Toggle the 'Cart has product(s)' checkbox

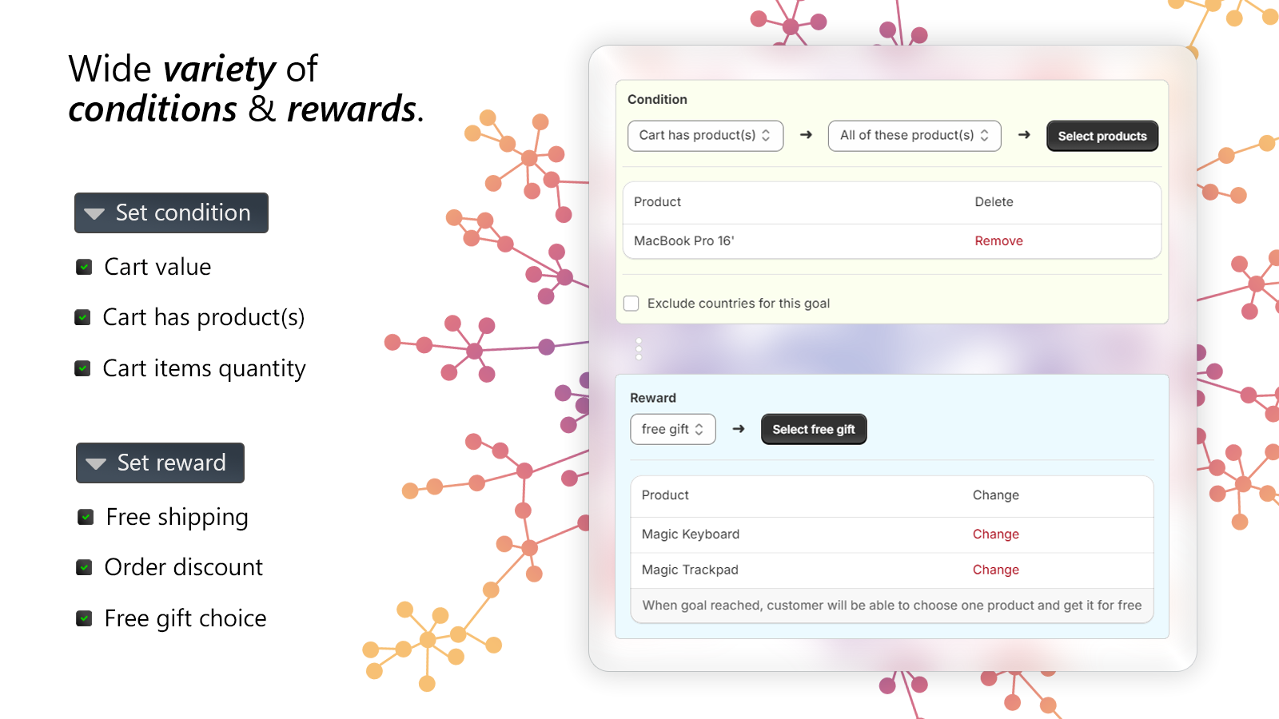[x=83, y=317]
